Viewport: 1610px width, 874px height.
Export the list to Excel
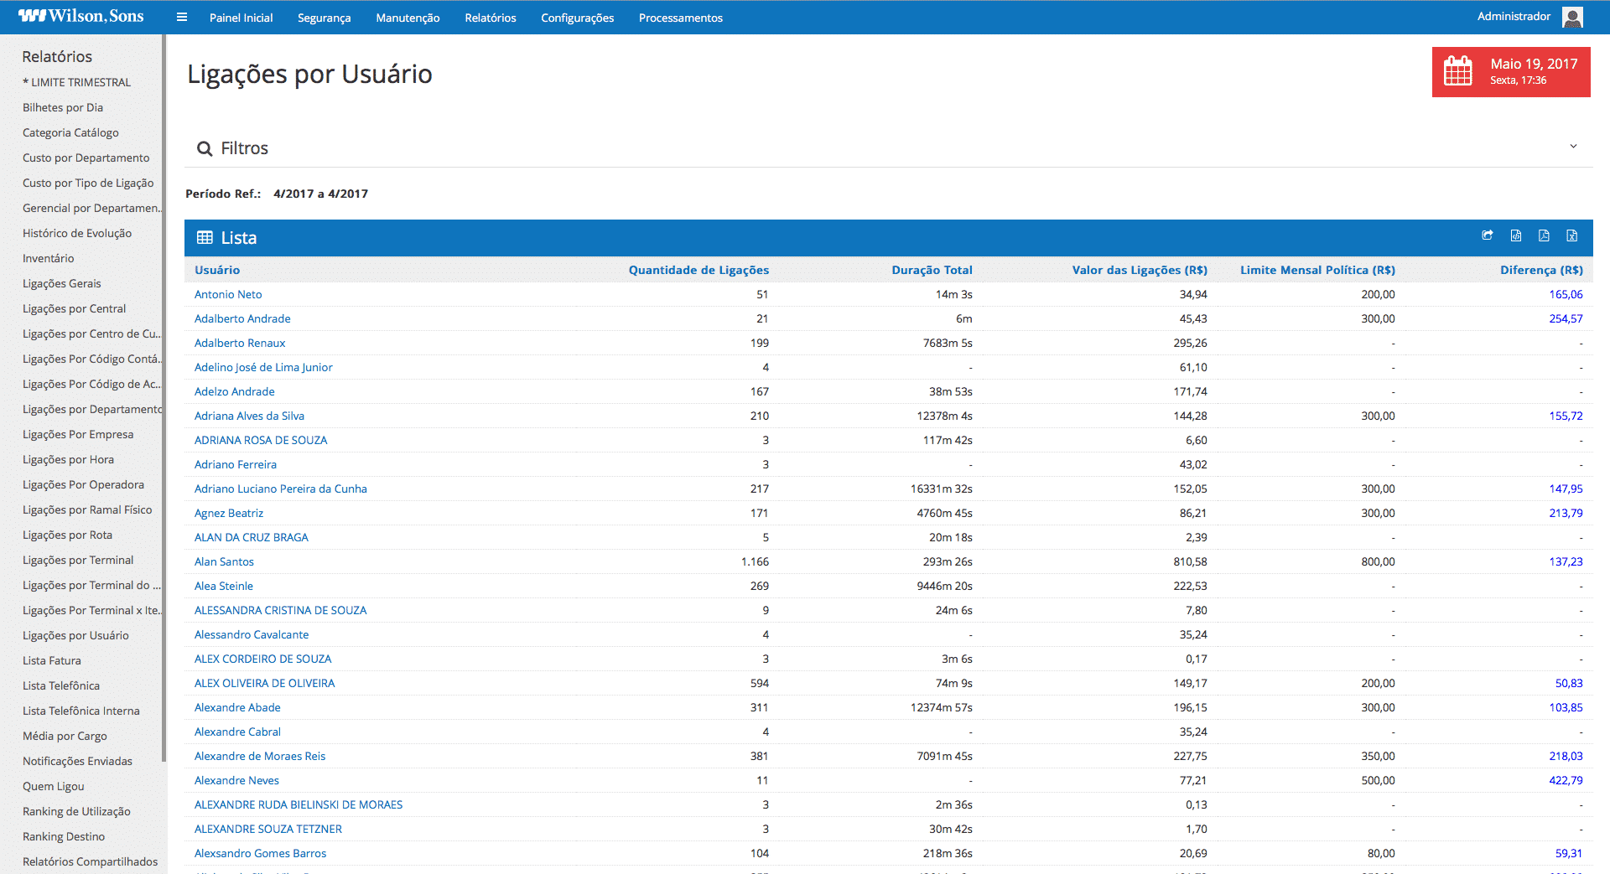[x=1572, y=235]
